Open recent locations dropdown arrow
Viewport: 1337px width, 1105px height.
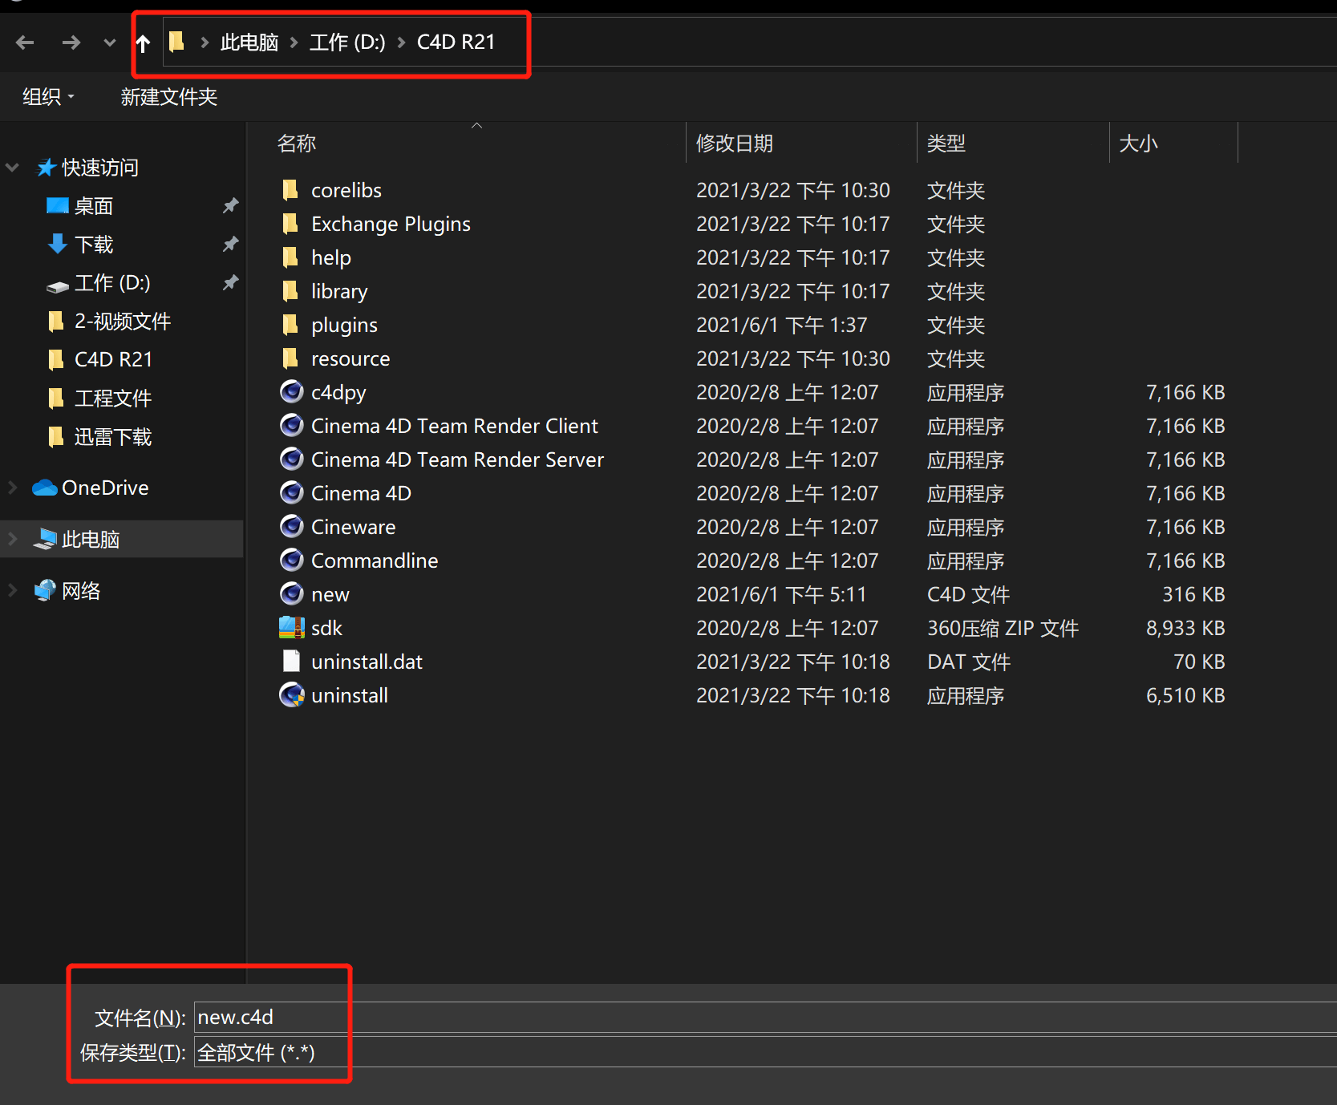[x=110, y=42]
